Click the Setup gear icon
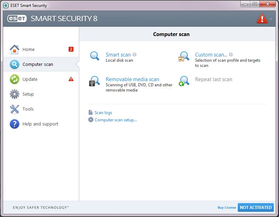Viewport: 279px width, 217px height. click(14, 94)
